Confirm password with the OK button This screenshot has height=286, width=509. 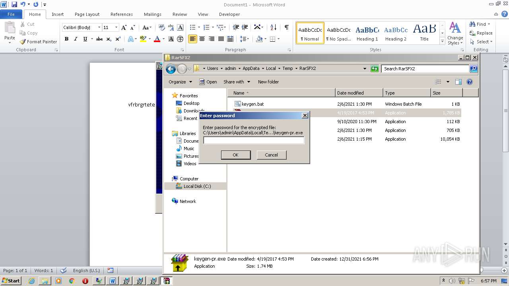coord(236,155)
